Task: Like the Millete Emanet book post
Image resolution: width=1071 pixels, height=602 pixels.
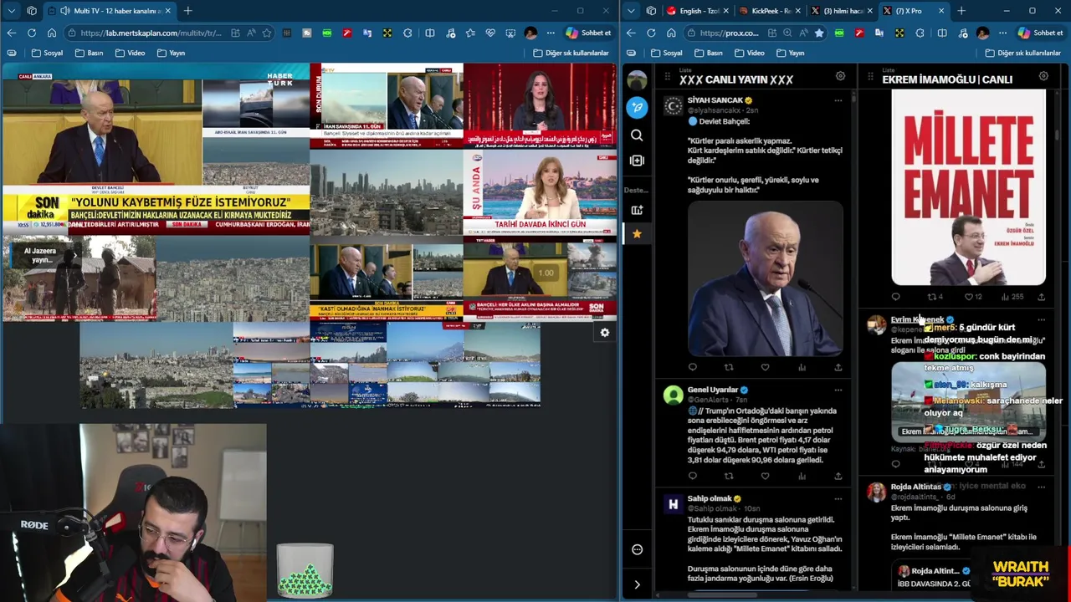Action: [969, 297]
